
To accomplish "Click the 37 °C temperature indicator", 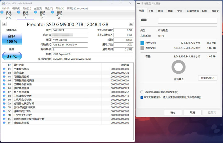I will pos(12,56).
